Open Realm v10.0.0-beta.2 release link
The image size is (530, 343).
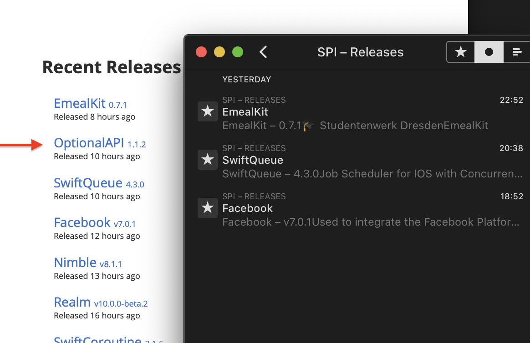point(101,302)
